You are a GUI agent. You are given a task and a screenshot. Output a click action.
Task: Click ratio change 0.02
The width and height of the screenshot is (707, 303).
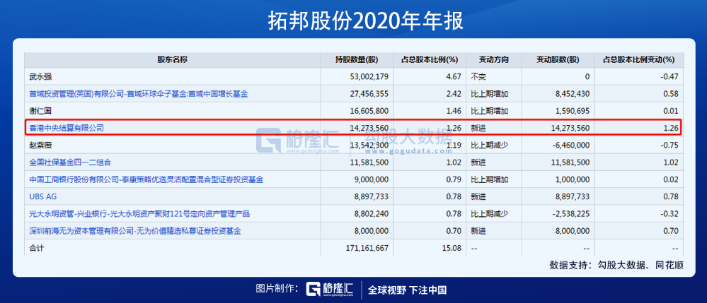tap(671, 179)
